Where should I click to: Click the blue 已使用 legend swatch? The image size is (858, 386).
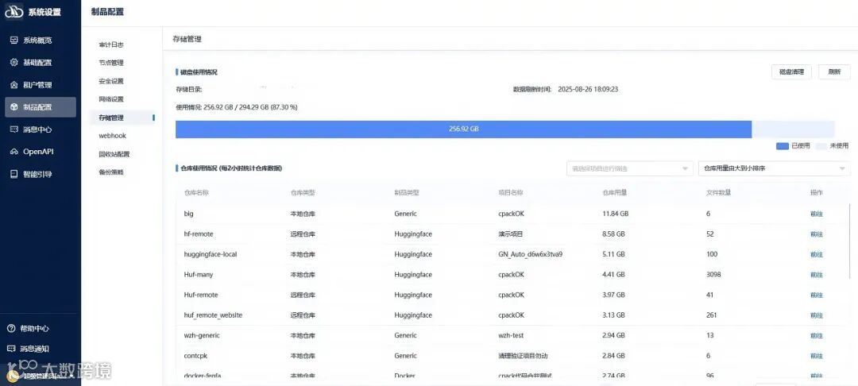pyautogui.click(x=783, y=146)
